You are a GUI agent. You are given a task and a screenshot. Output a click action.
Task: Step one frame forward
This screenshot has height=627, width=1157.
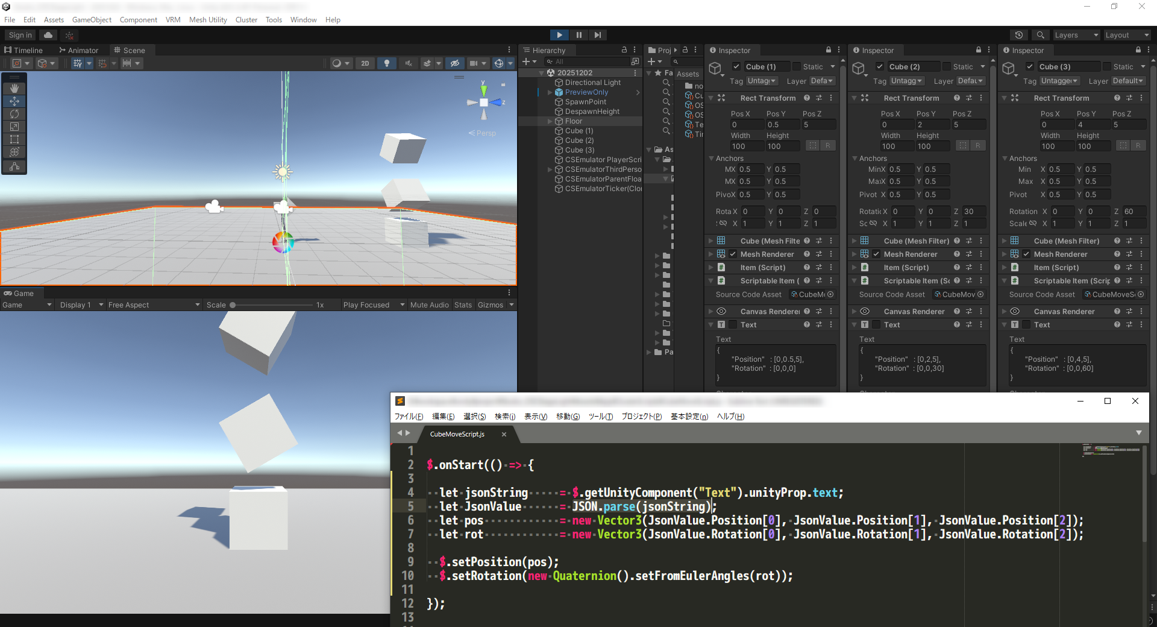[597, 35]
